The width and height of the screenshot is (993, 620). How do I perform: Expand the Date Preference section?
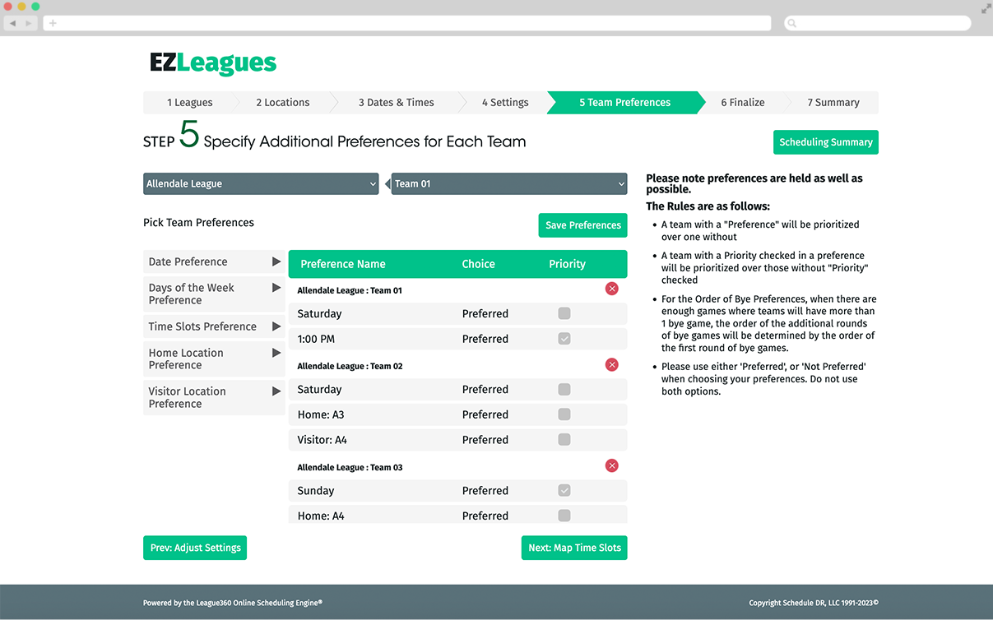(x=214, y=261)
